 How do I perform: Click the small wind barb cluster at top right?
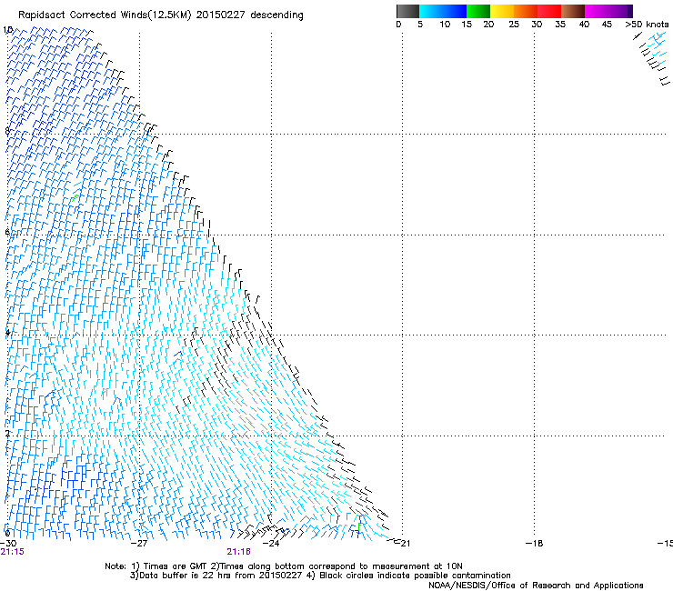coord(652,58)
